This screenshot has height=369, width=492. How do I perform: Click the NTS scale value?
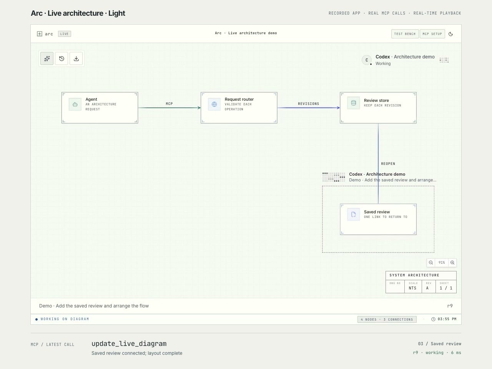coord(412,288)
